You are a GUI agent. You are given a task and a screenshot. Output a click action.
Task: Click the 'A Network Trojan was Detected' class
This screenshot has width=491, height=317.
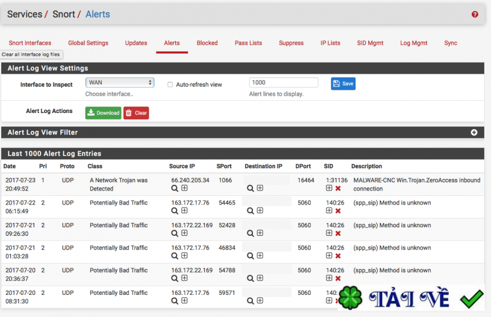click(118, 184)
